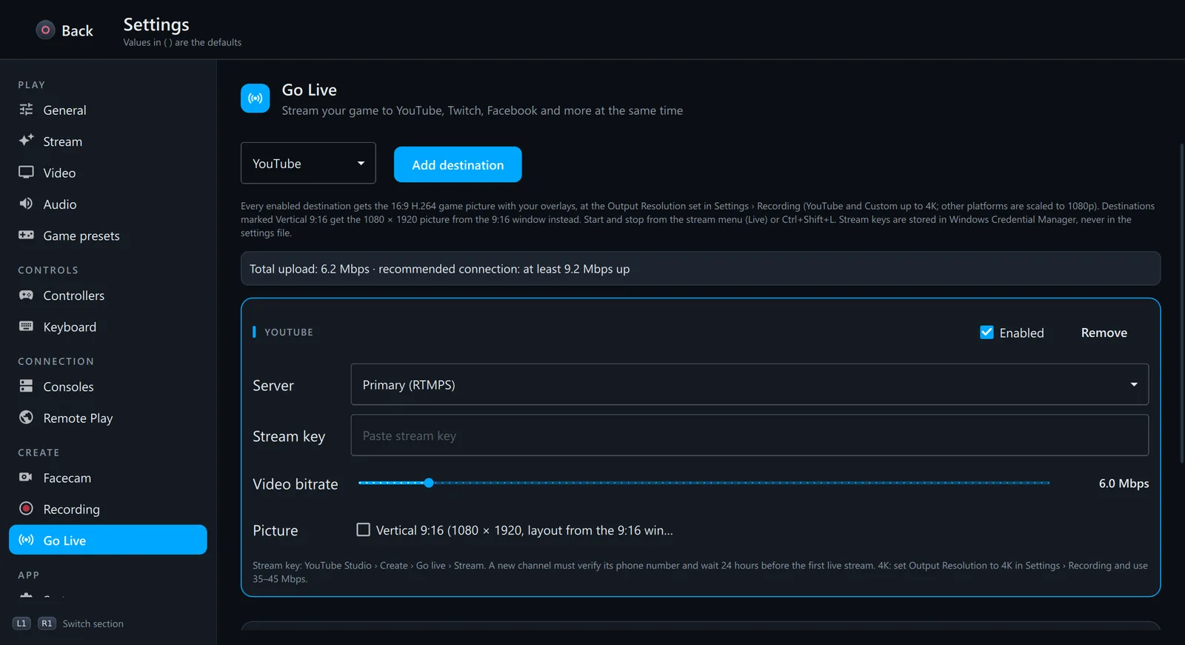Uncheck the YouTube Enabled checkbox
Screen dimensions: 1185x645
tap(987, 332)
